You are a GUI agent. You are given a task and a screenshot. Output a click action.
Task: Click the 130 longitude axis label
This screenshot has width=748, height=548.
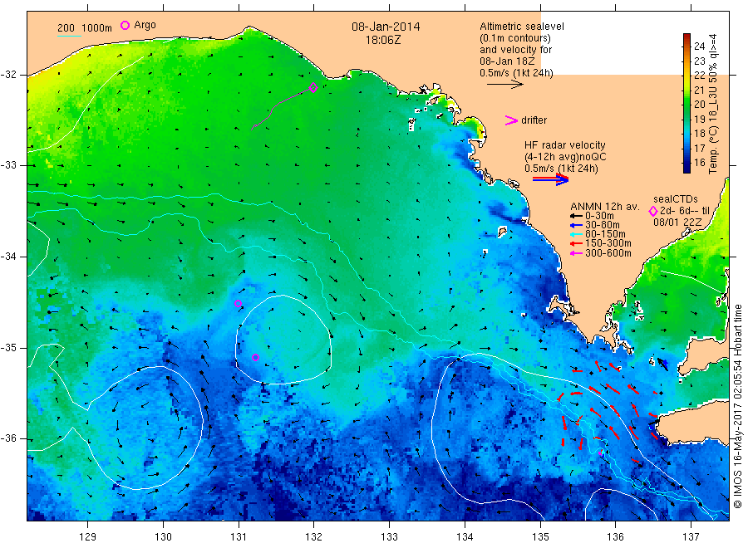163,537
